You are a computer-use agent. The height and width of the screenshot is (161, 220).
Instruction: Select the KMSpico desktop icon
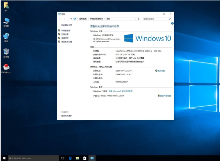pyautogui.click(x=6, y=69)
